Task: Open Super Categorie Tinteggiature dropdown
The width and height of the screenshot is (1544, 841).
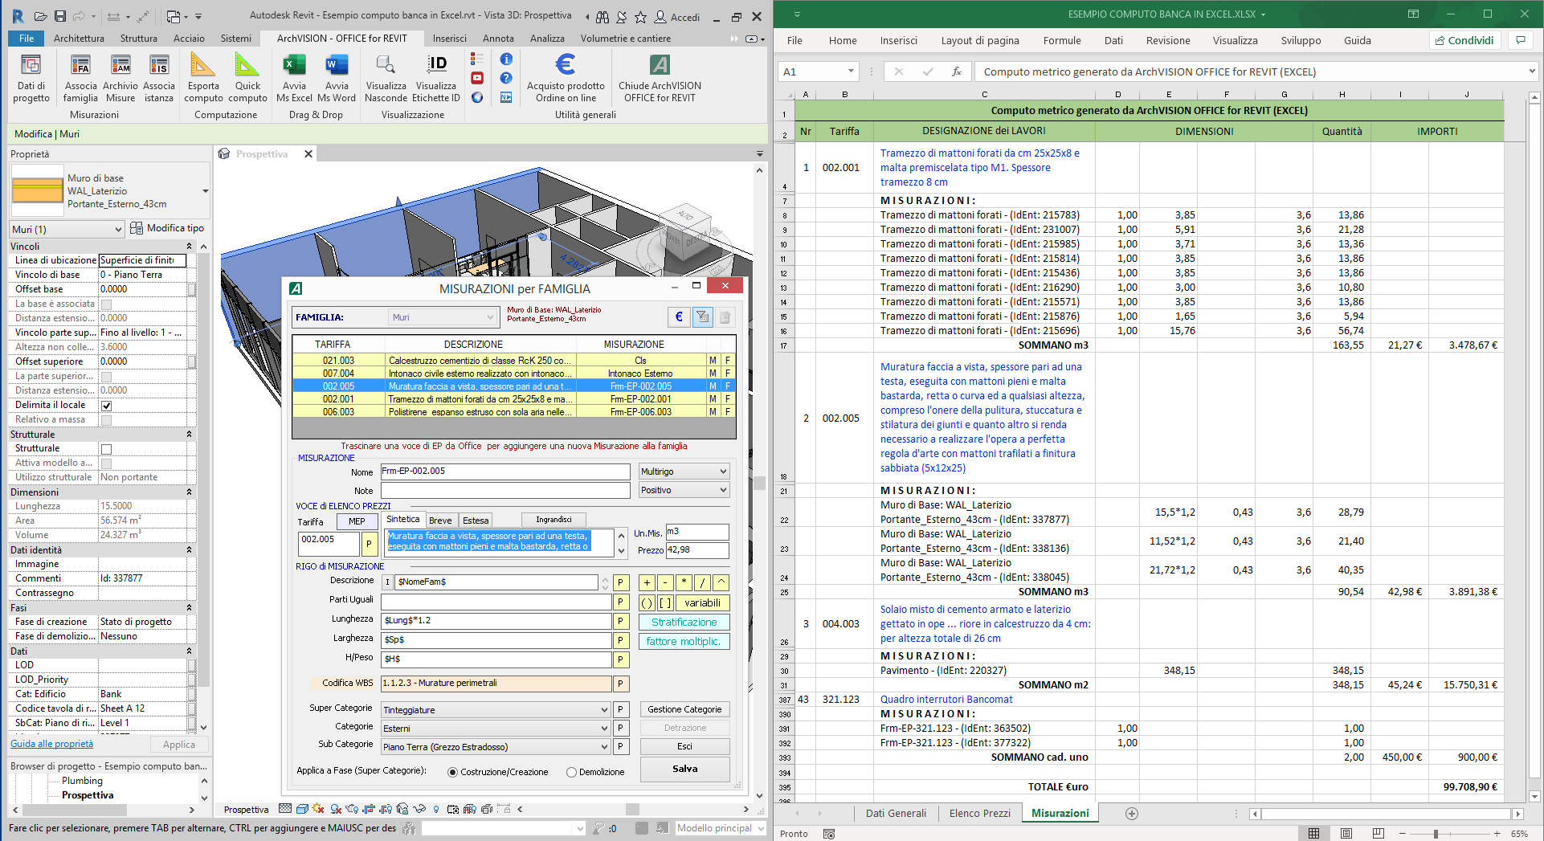Action: (496, 710)
